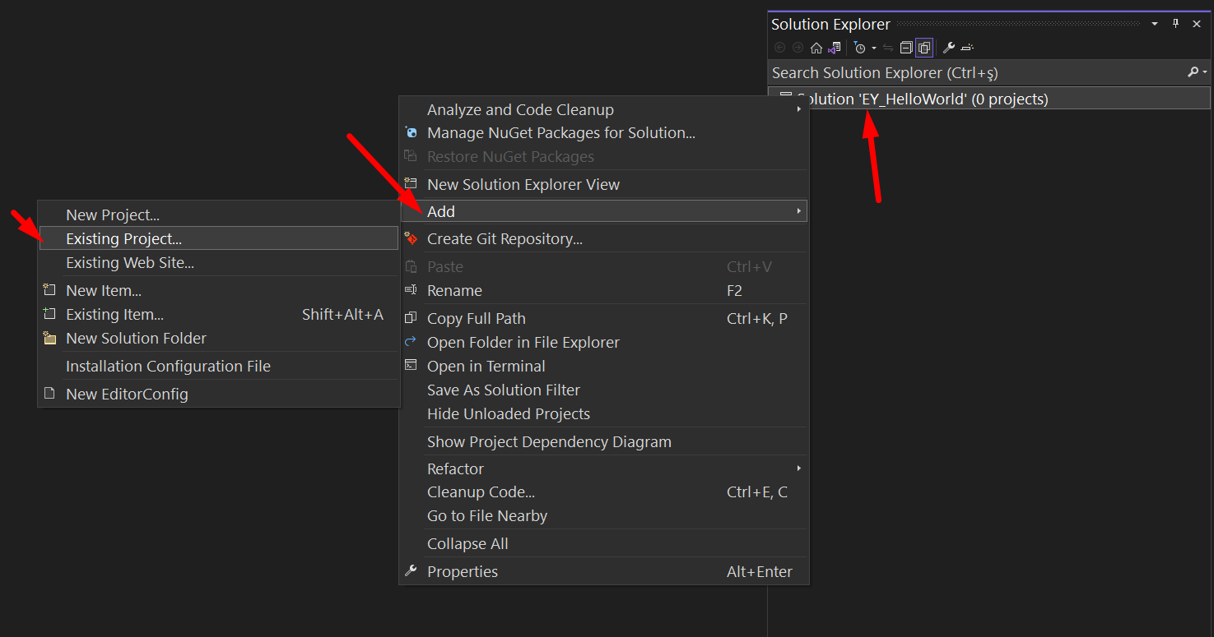Open Show Project Dependency Diagram
Screen dimensions: 1214x637
pos(604,441)
